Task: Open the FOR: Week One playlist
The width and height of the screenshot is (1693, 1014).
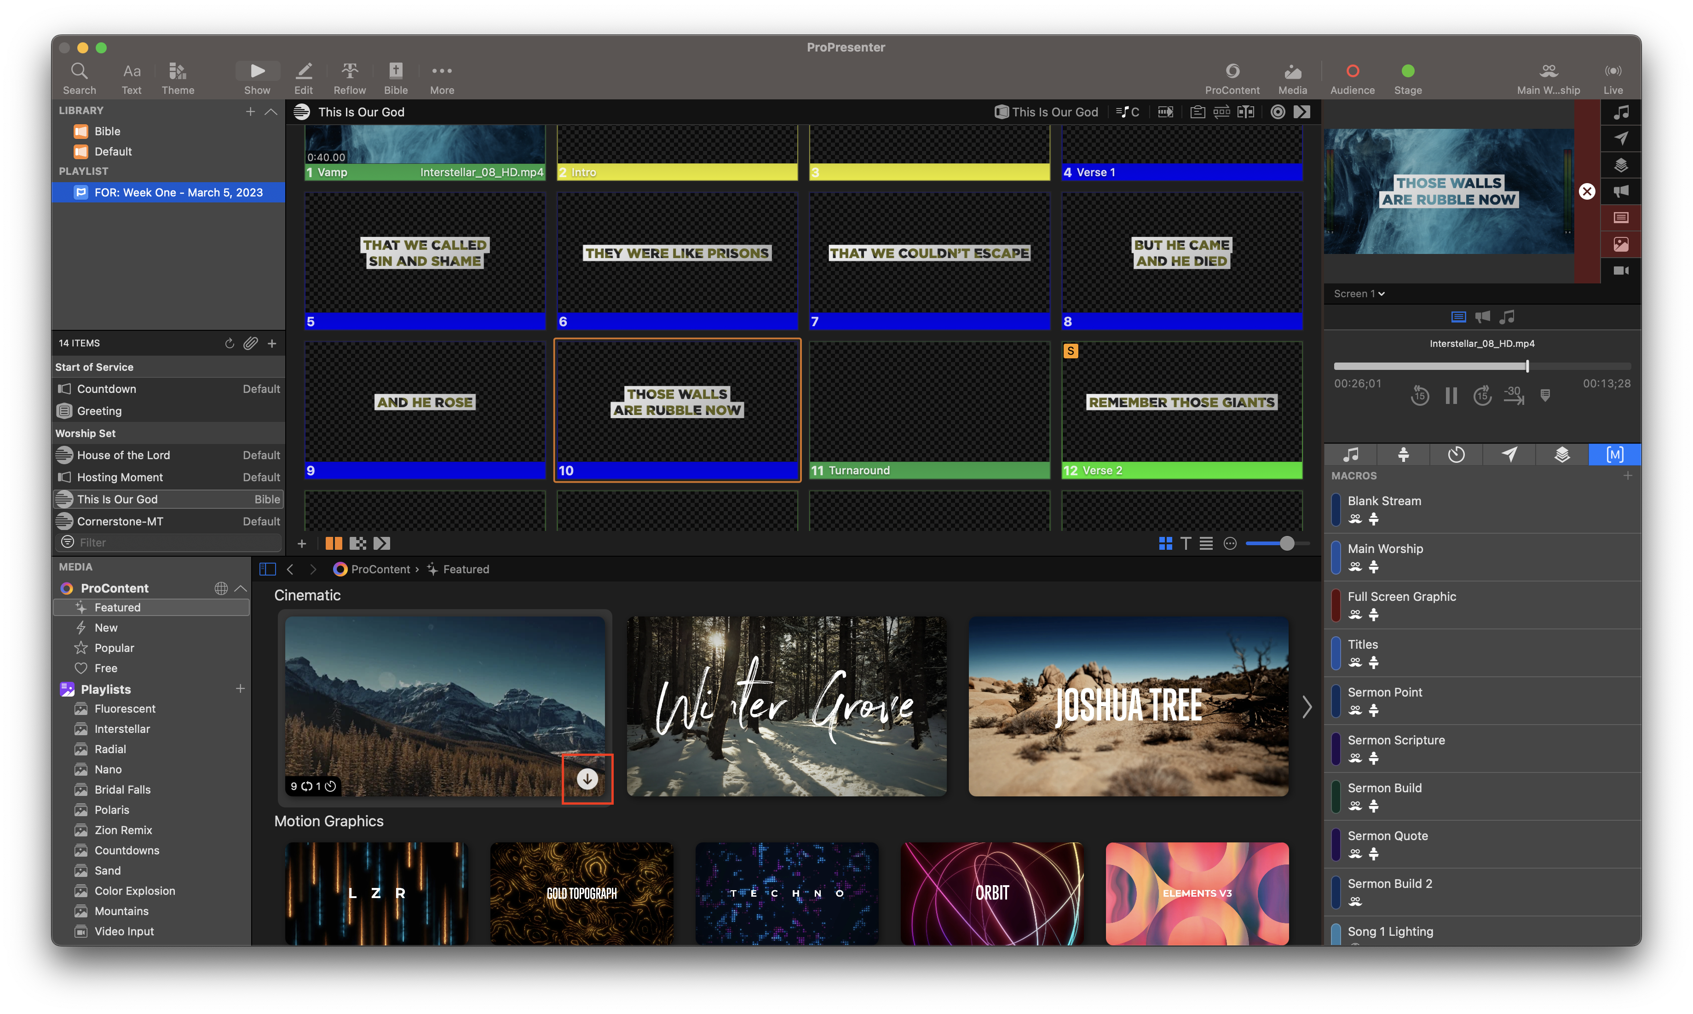Action: click(168, 193)
